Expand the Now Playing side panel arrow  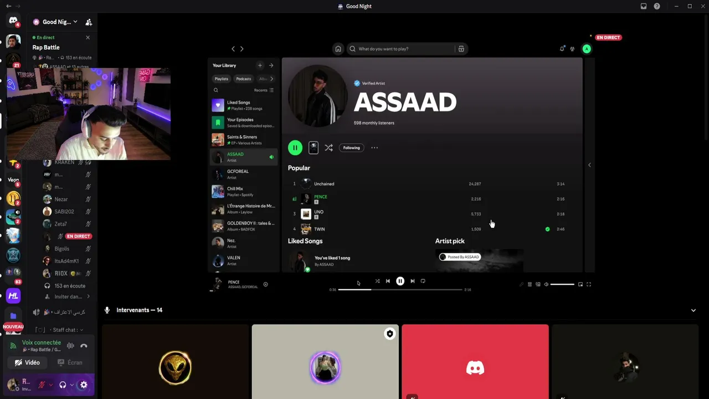click(x=589, y=165)
